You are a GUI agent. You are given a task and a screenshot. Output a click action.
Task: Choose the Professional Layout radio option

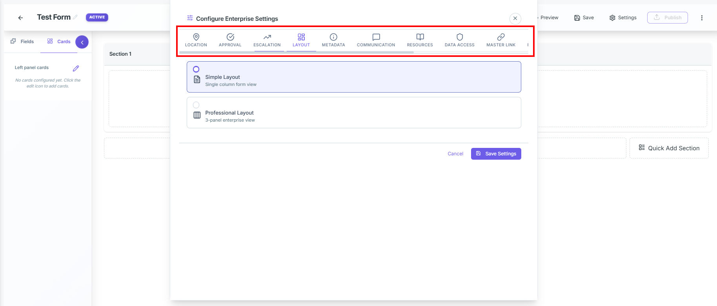[x=196, y=105]
